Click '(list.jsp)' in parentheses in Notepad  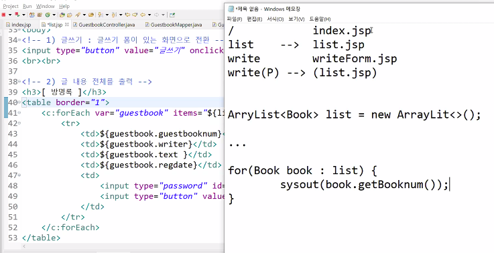click(x=345, y=73)
